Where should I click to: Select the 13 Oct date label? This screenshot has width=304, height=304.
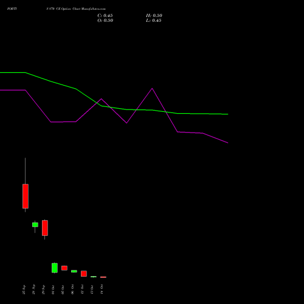(92, 289)
